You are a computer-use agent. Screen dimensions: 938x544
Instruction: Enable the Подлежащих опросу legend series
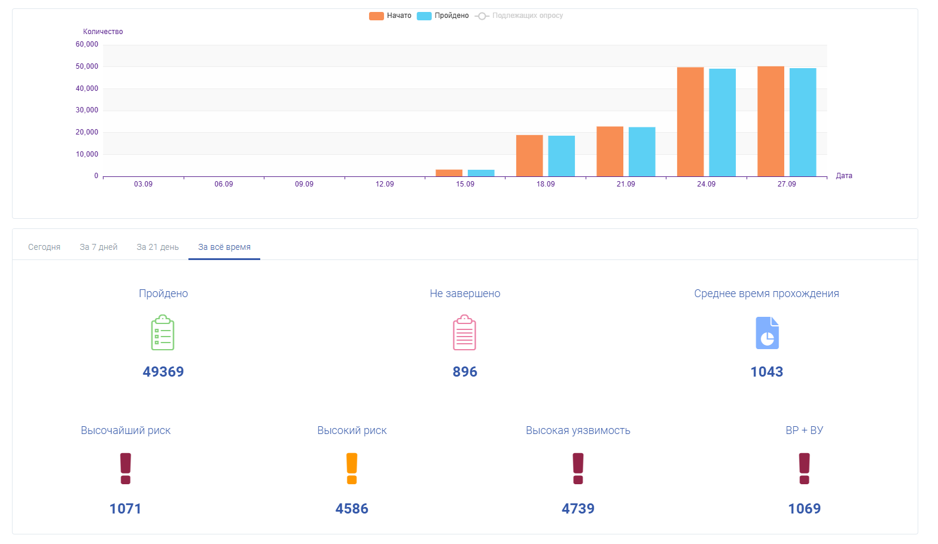519,16
